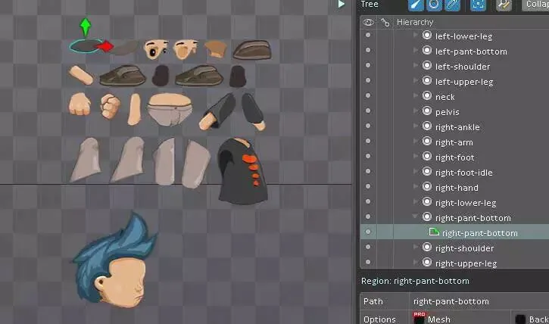
Task: Click the slot icon beside left-lower-leg
Action: coord(427,36)
